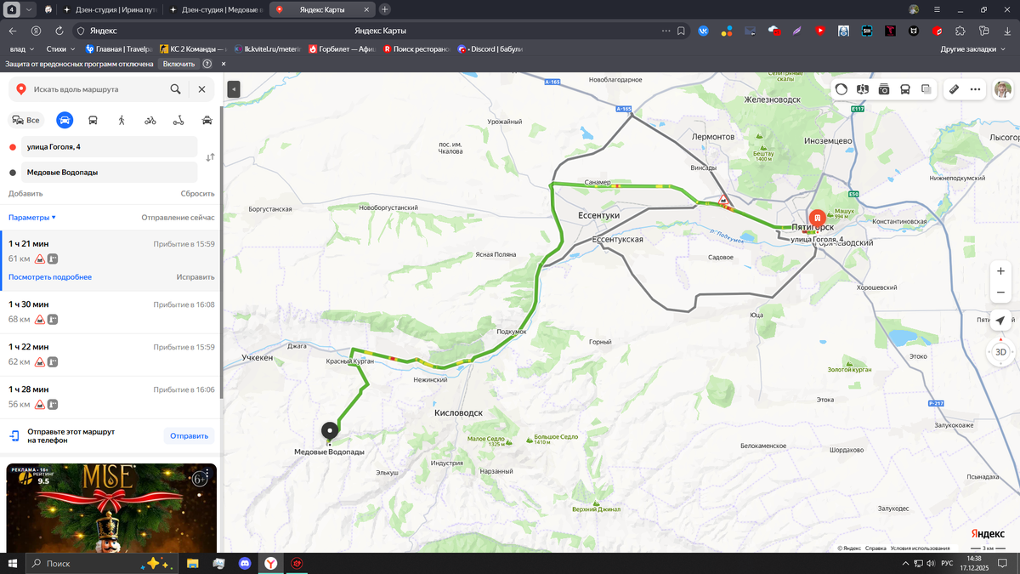Image resolution: width=1020 pixels, height=574 pixels.
Task: Dismiss the malware protection notice bar
Action: (224, 64)
